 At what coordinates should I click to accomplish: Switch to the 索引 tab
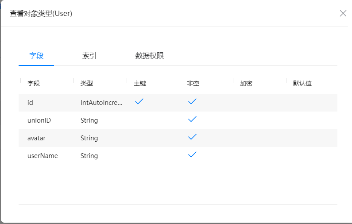coord(89,56)
